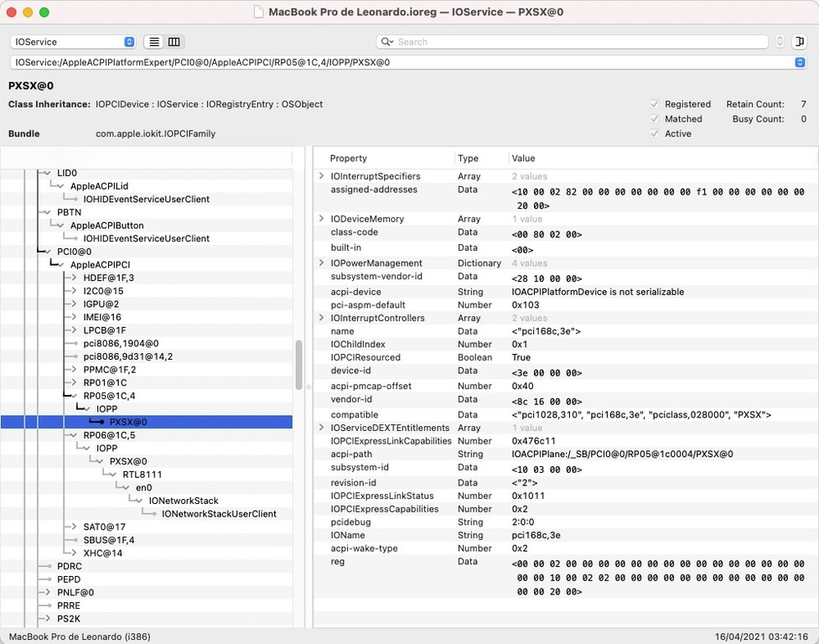Viewport: 819px width, 644px height.
Task: Select the pcidebug property row
Action: 565,522
